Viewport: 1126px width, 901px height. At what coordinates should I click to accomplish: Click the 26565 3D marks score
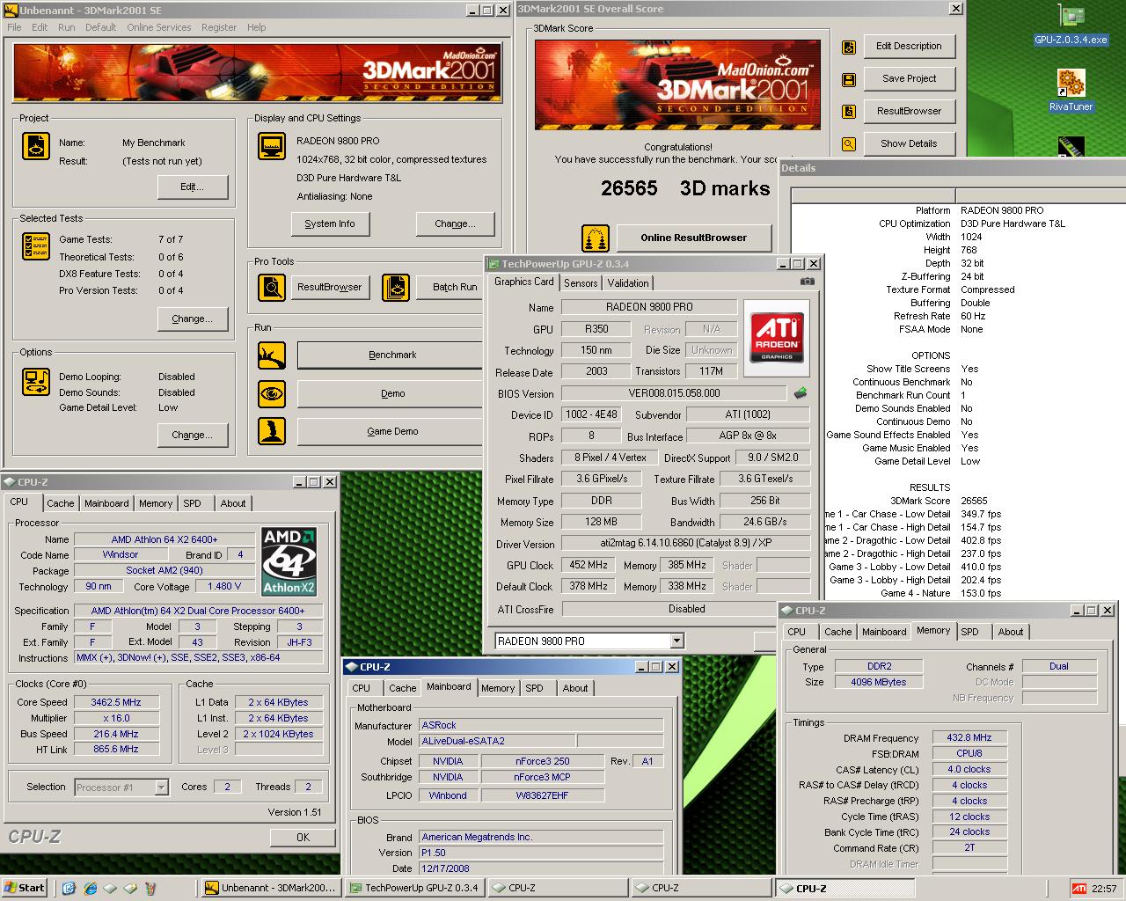tap(685, 188)
